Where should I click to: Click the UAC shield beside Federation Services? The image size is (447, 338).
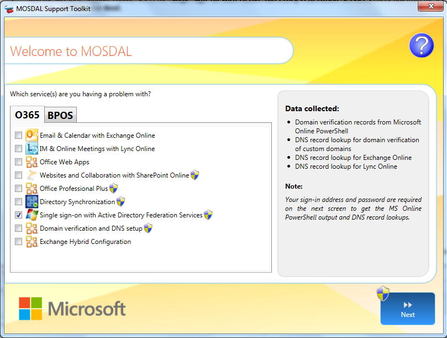click(208, 215)
